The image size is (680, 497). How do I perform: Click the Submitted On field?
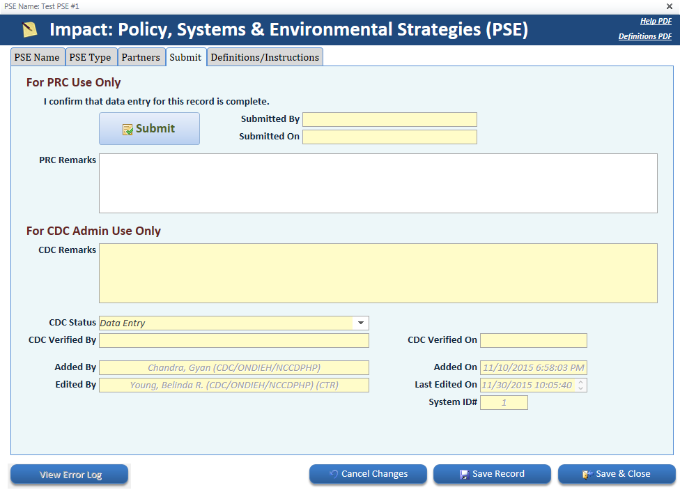(389, 137)
